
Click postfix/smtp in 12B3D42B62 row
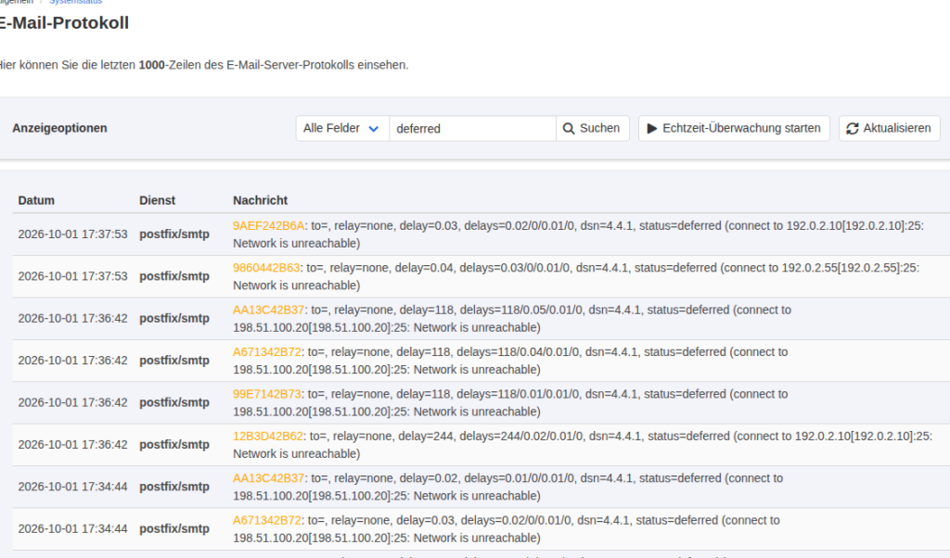174,444
